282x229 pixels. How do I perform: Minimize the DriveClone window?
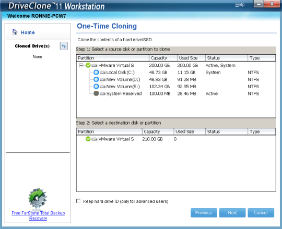coord(258,4)
